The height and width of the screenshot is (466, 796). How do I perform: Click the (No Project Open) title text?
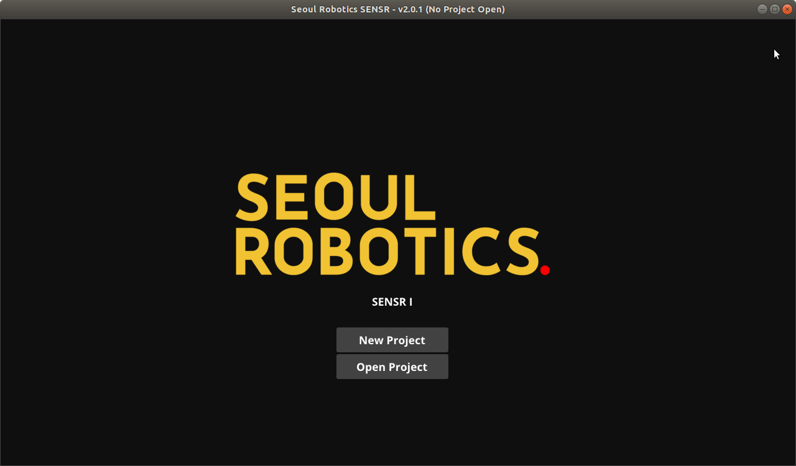pyautogui.click(x=465, y=9)
